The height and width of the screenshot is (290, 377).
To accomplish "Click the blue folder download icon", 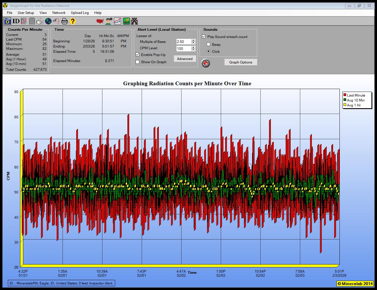I will coord(7,21).
